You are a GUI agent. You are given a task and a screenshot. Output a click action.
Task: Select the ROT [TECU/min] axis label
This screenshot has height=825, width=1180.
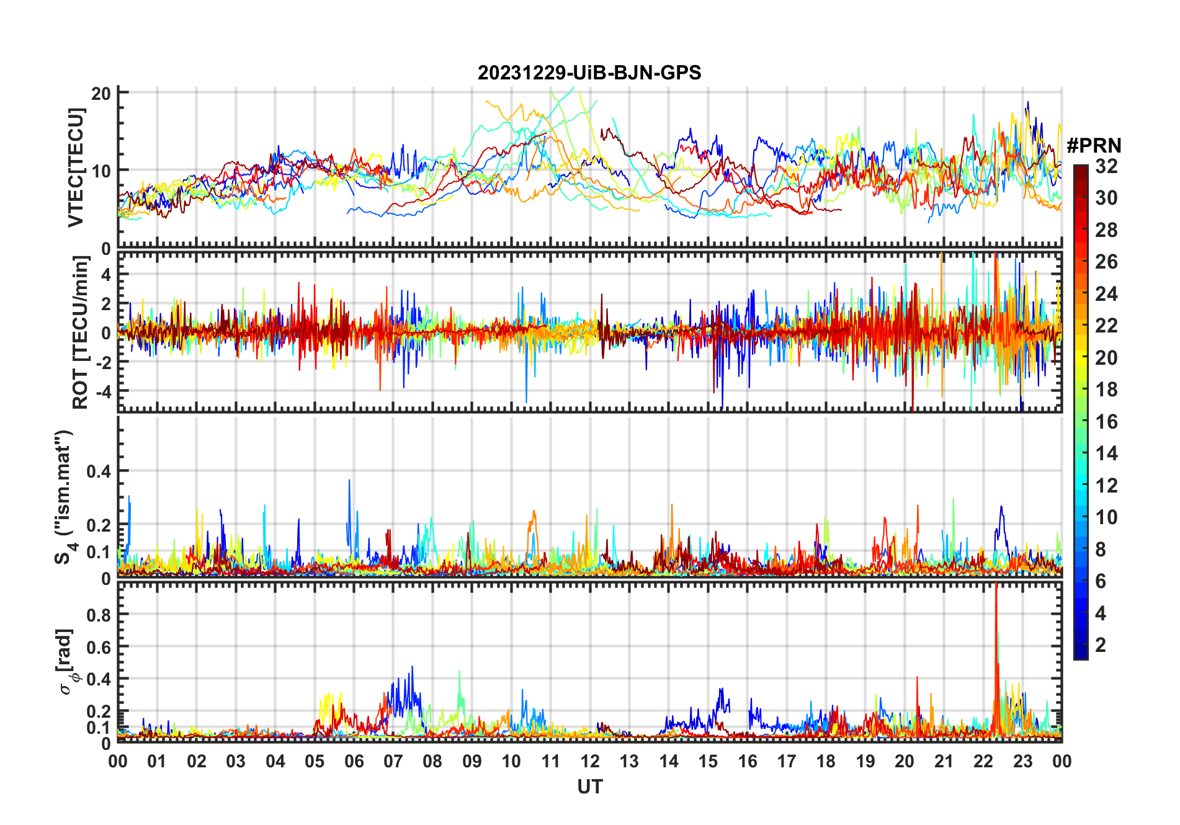tap(80, 332)
